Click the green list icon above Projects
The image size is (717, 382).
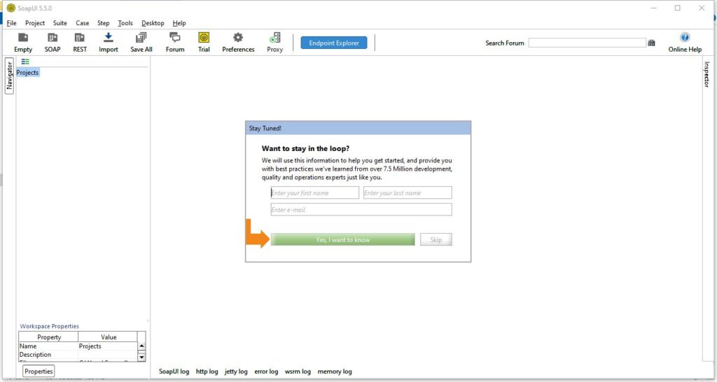(x=25, y=62)
